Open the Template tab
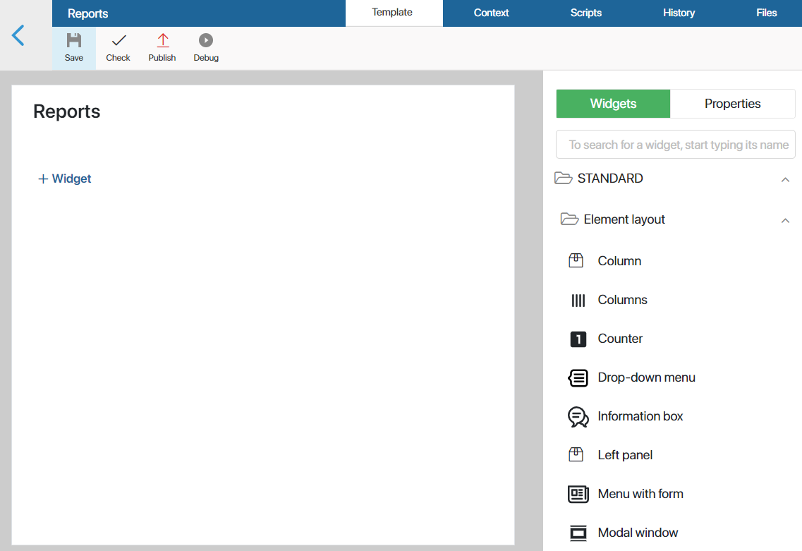 (x=392, y=13)
